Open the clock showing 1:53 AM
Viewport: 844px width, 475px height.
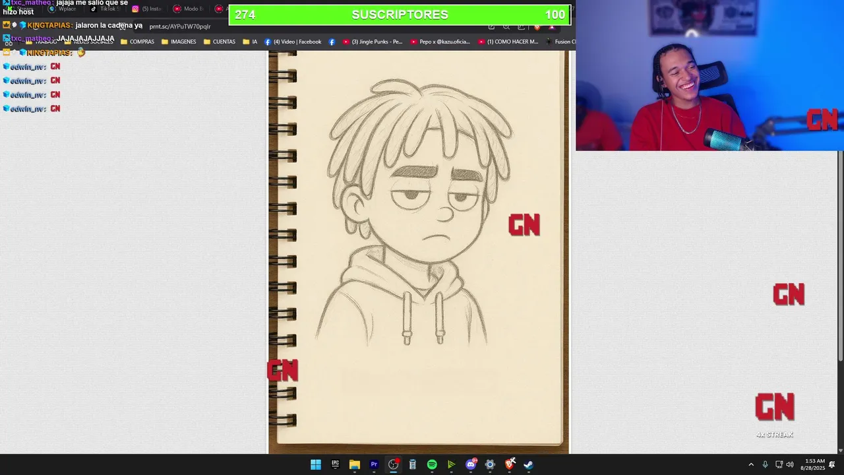tap(813, 464)
